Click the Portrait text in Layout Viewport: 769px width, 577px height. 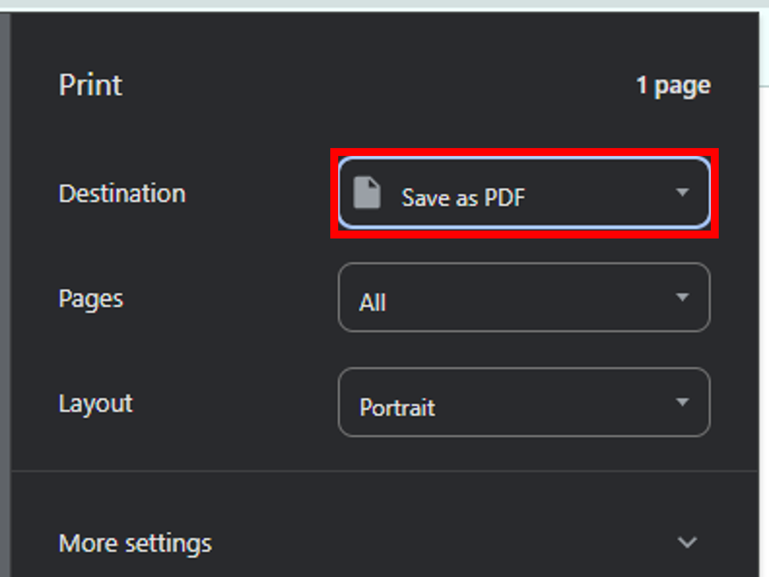click(397, 407)
